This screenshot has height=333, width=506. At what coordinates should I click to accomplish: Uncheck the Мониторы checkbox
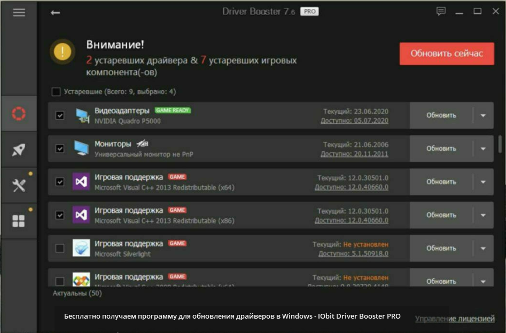[60, 148]
